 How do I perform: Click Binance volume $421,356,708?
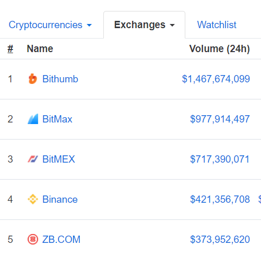[x=220, y=199]
